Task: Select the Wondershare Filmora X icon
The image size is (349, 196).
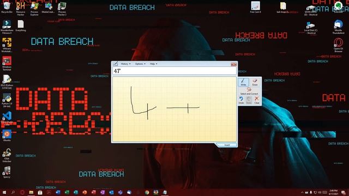Action: (7, 27)
